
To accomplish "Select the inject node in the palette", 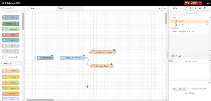I will tap(11, 17).
